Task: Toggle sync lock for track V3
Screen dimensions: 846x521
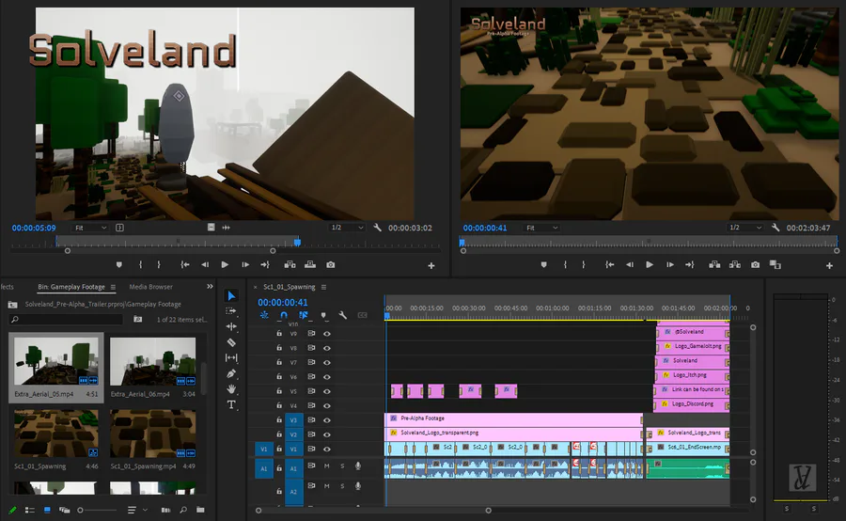Action: [311, 420]
